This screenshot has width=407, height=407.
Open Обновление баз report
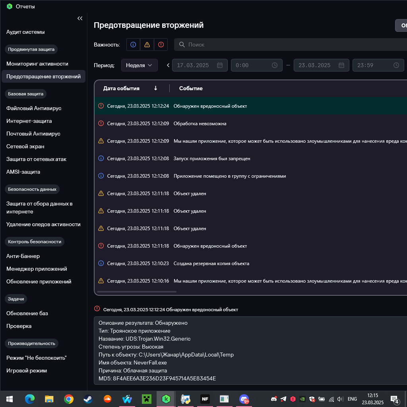pos(27,313)
